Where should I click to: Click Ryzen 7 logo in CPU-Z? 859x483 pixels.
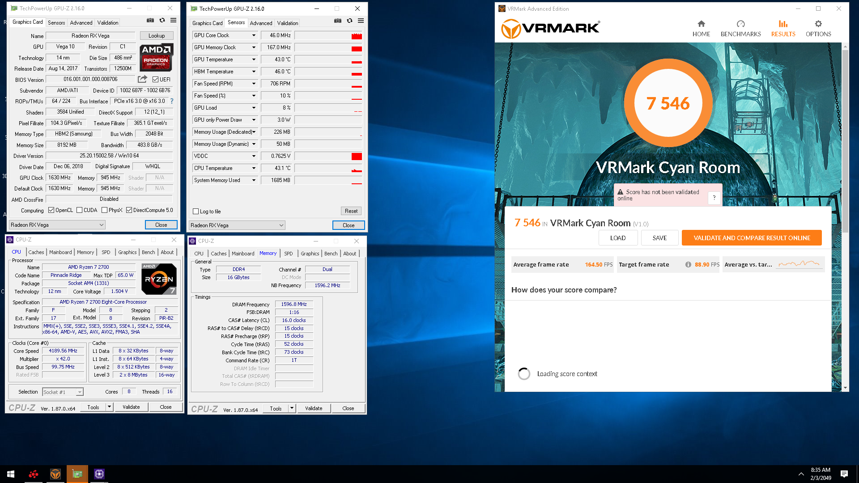pyautogui.click(x=159, y=279)
